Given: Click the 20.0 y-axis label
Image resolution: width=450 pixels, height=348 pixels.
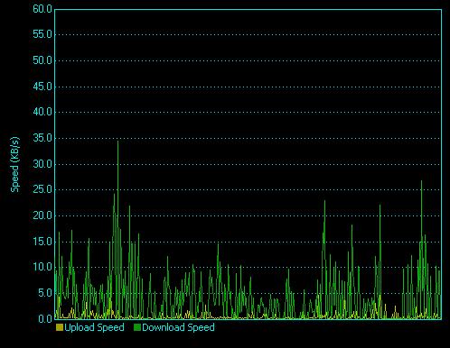Looking at the screenshot, I should click(42, 215).
